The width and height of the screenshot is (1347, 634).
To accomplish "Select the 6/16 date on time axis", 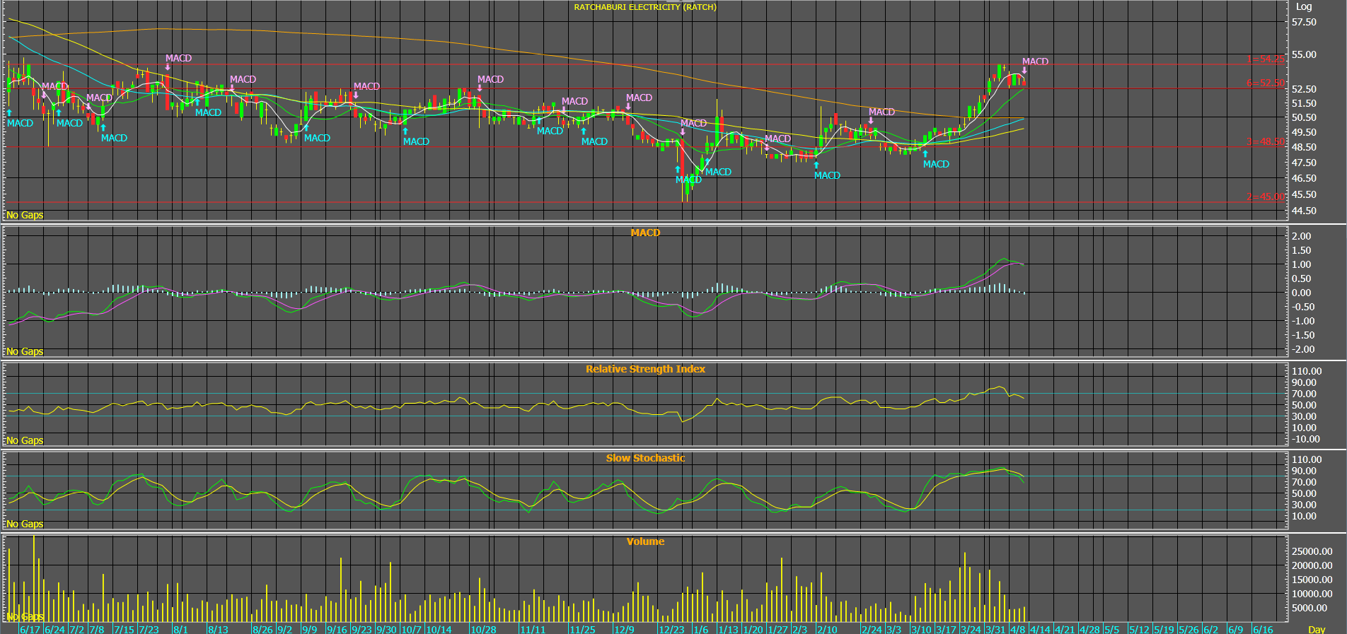I will [x=1263, y=629].
